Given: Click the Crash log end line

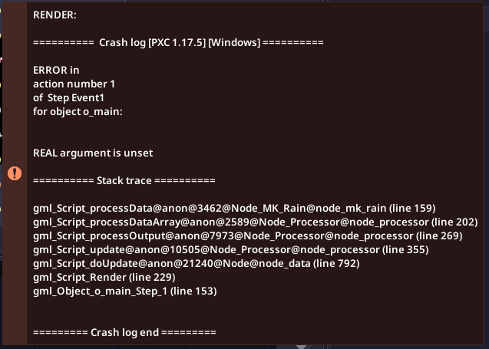Looking at the screenshot, I should tap(124, 333).
